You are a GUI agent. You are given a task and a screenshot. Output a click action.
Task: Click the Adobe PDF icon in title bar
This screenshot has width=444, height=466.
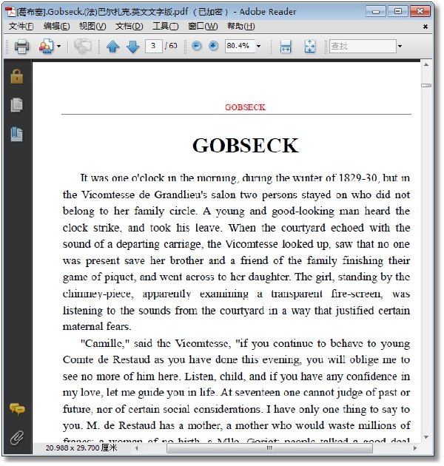tap(10, 12)
